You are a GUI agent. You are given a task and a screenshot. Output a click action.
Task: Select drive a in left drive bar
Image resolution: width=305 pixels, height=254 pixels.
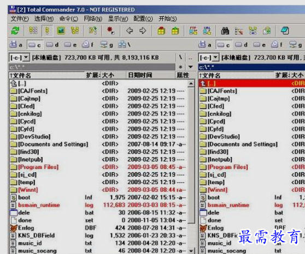[16, 45]
